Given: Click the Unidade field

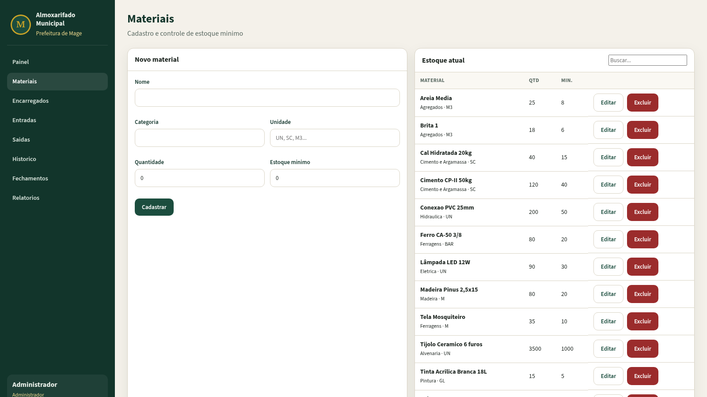Looking at the screenshot, I should [335, 138].
